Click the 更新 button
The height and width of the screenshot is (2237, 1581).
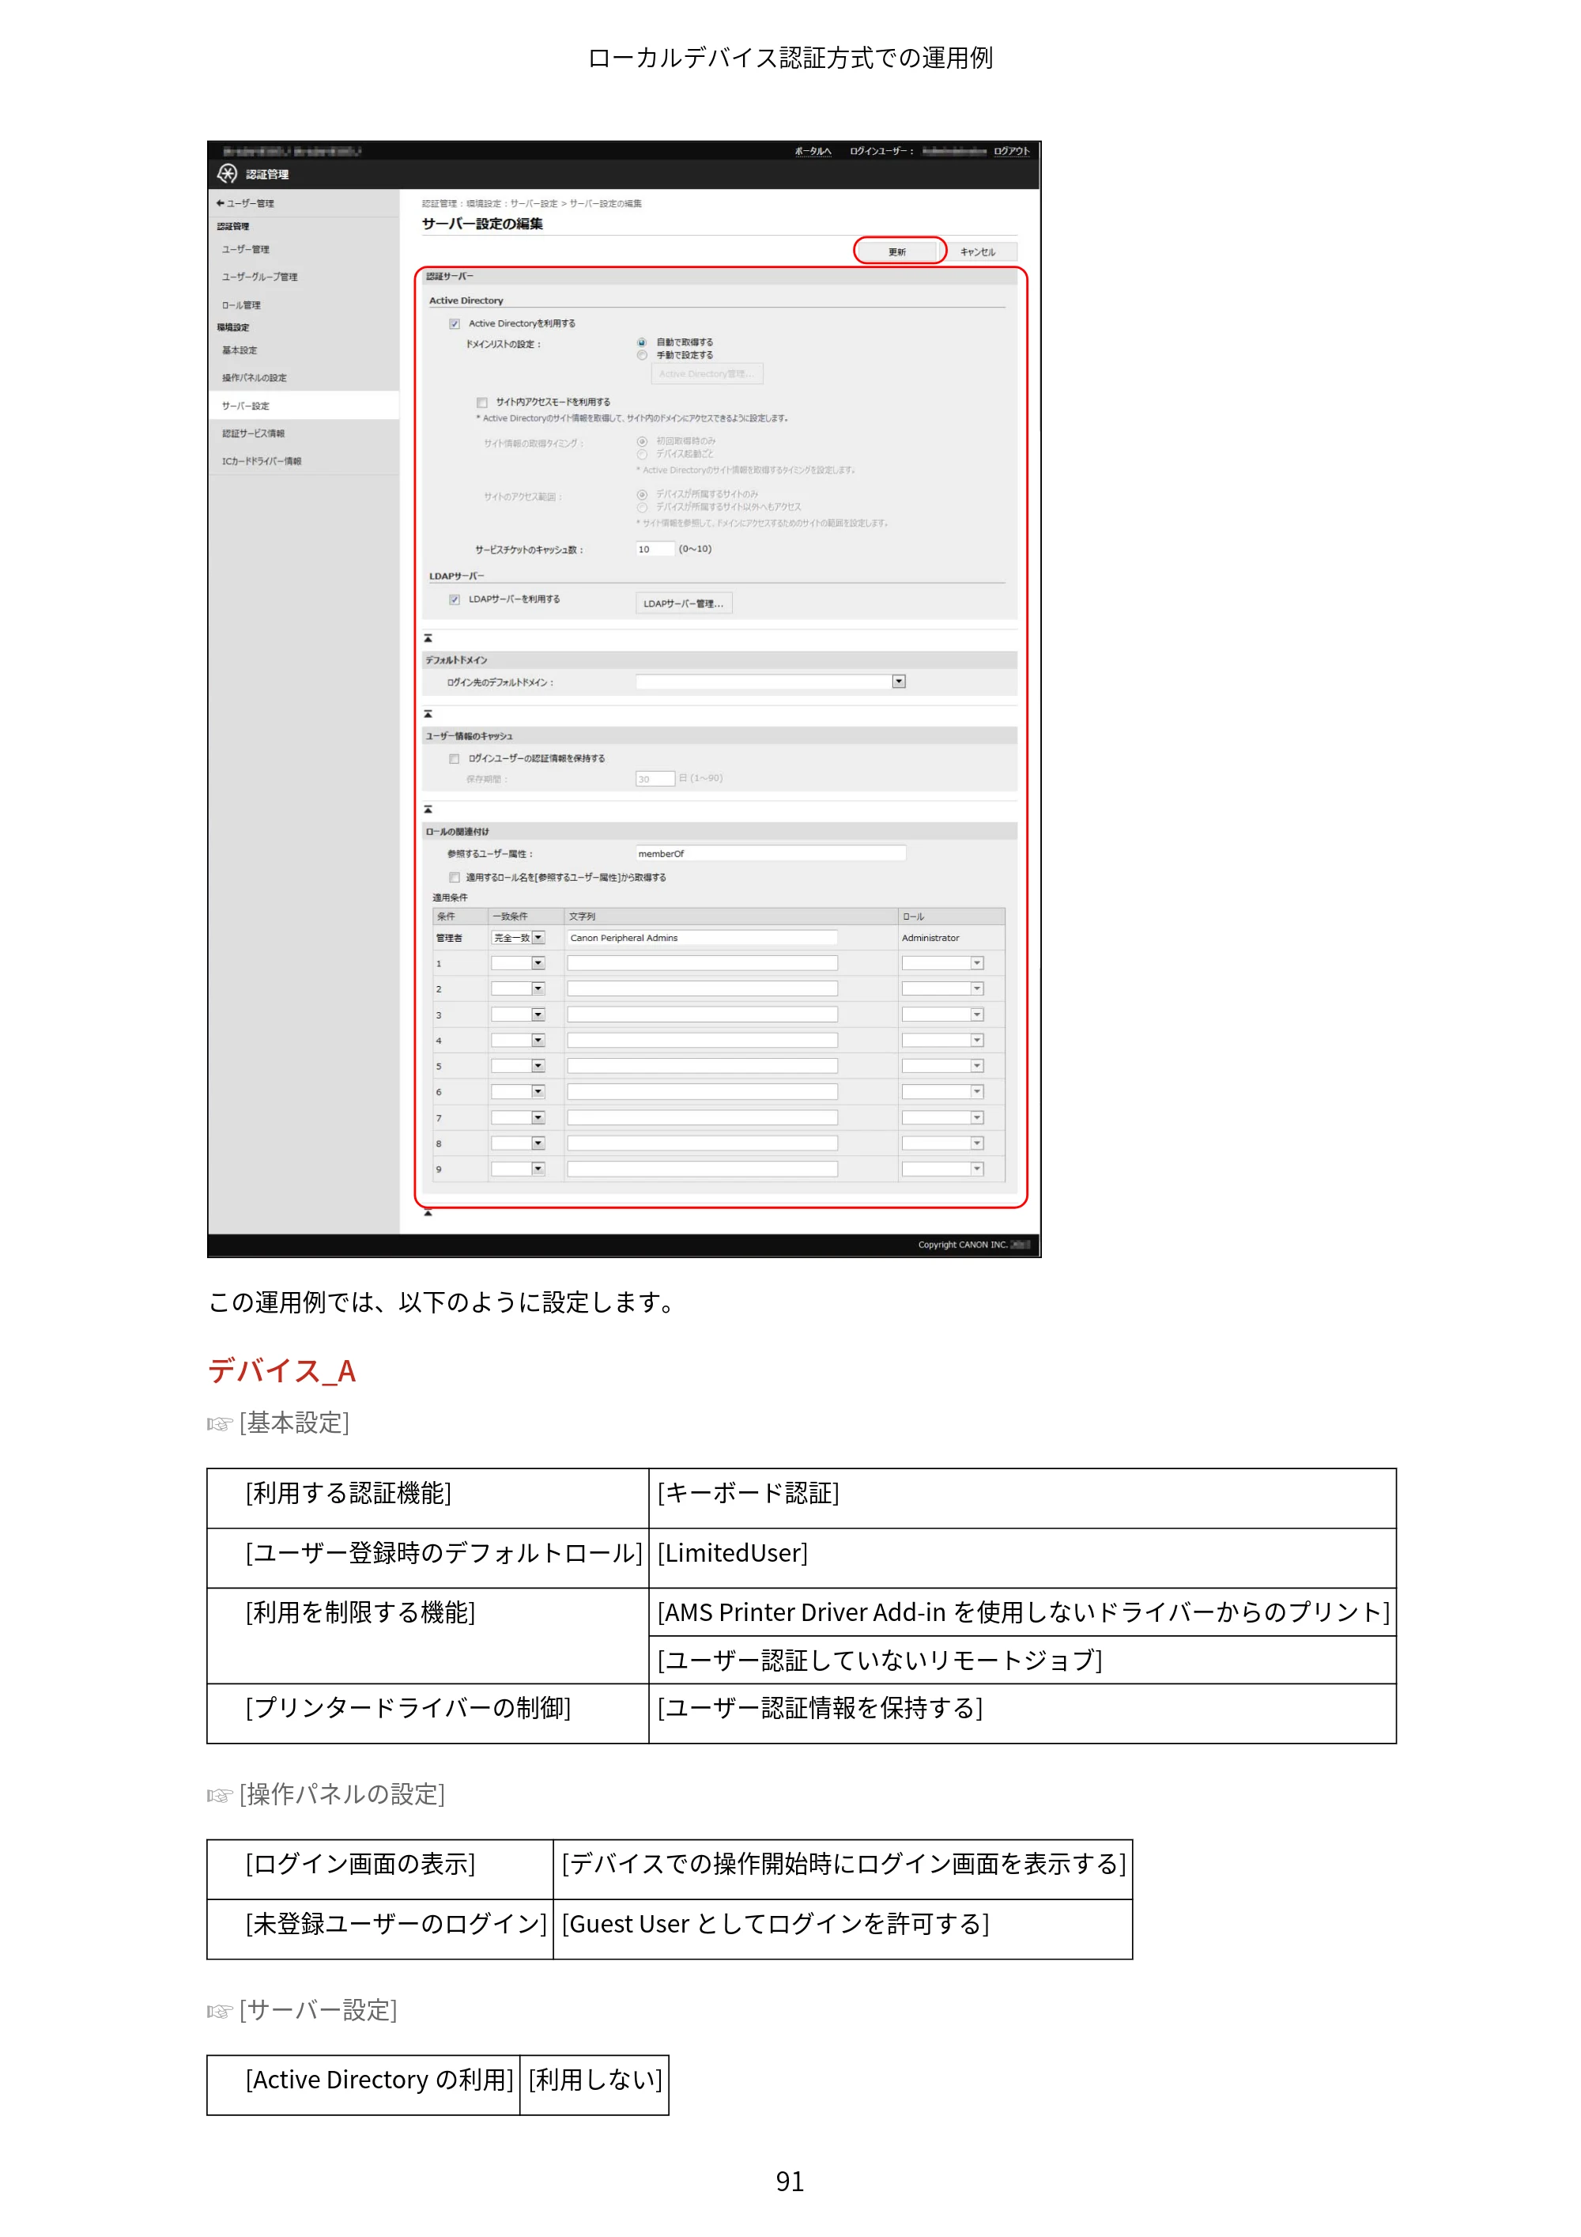pos(897,251)
